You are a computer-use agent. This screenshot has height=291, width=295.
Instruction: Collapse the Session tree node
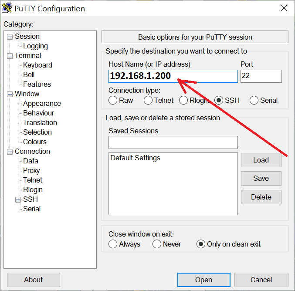(x=10, y=37)
